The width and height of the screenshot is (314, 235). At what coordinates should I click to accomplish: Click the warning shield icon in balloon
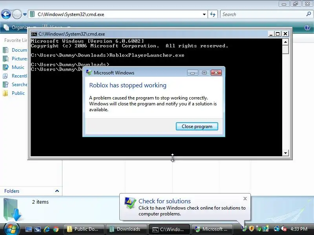click(130, 203)
